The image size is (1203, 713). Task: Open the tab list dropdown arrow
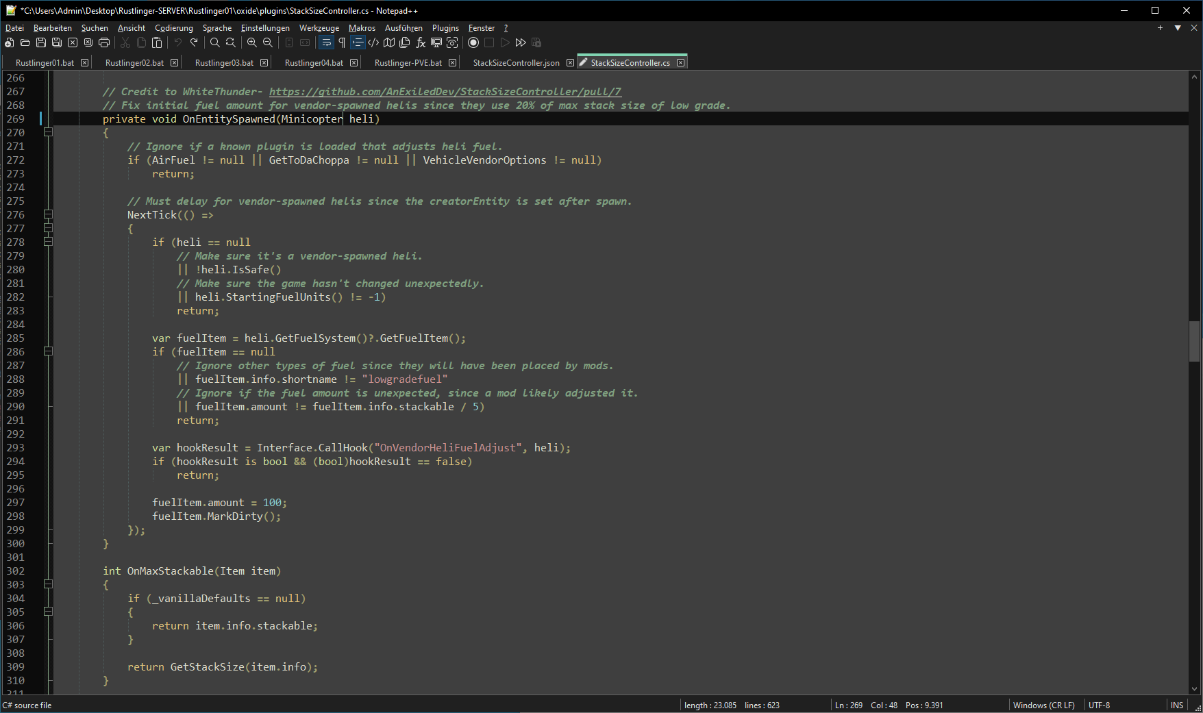tap(1179, 28)
